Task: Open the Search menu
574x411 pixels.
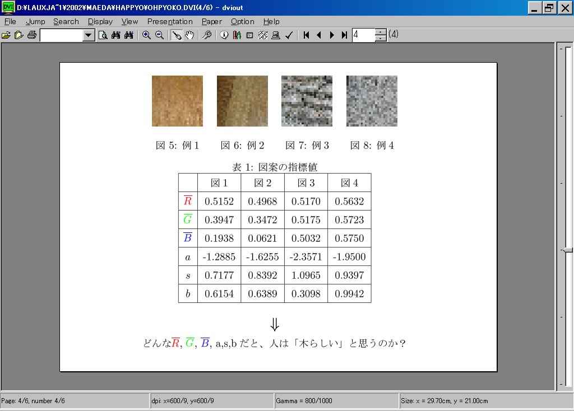Action: [x=66, y=22]
